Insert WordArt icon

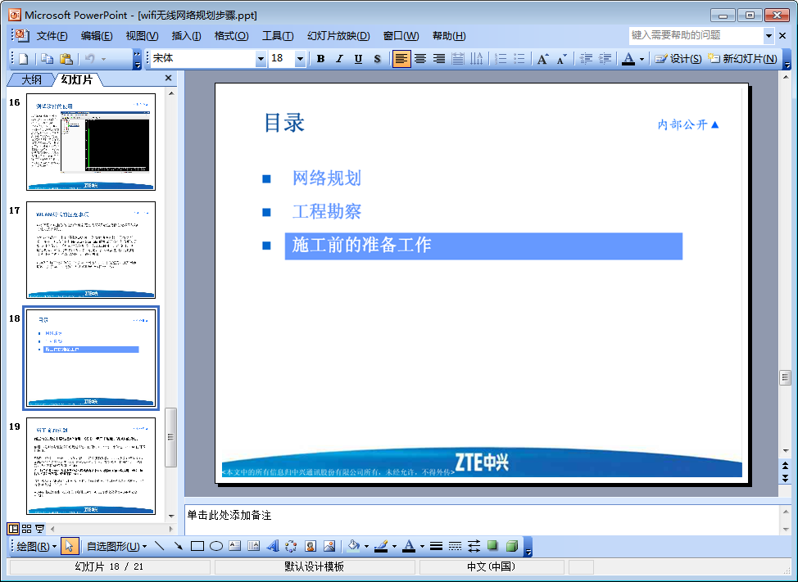(272, 547)
